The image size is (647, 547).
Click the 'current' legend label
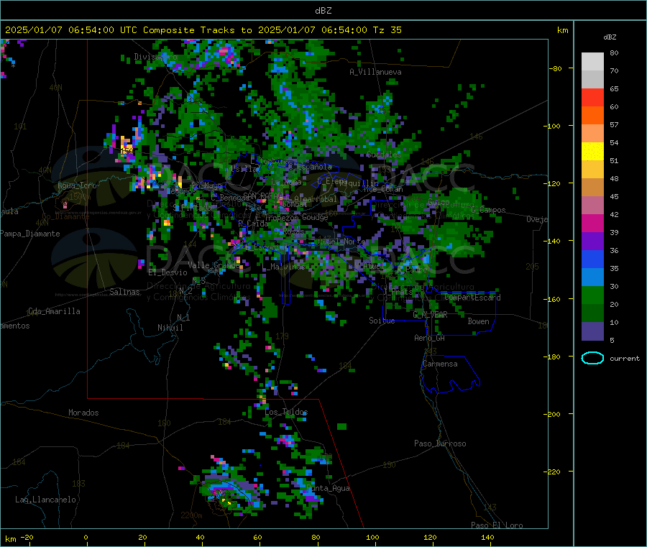[x=625, y=359]
